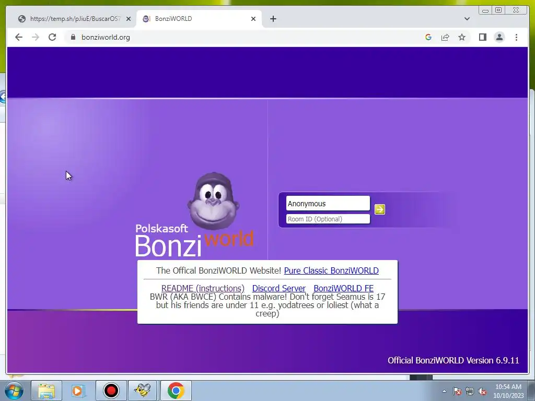Click the Google icon in address bar
535x401 pixels.
click(x=428, y=37)
